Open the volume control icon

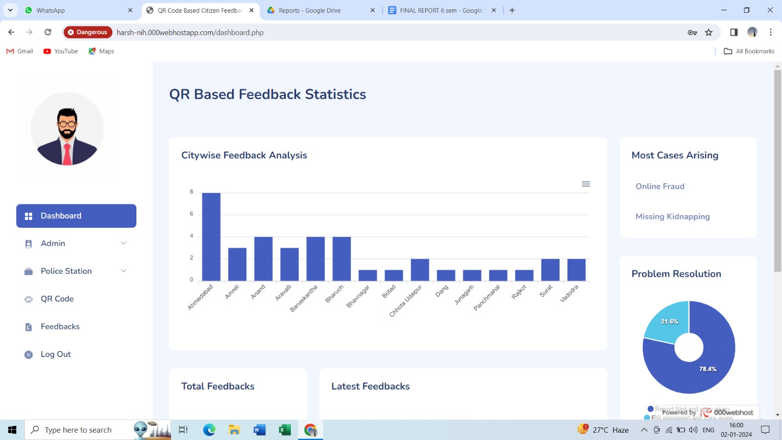pyautogui.click(x=693, y=430)
